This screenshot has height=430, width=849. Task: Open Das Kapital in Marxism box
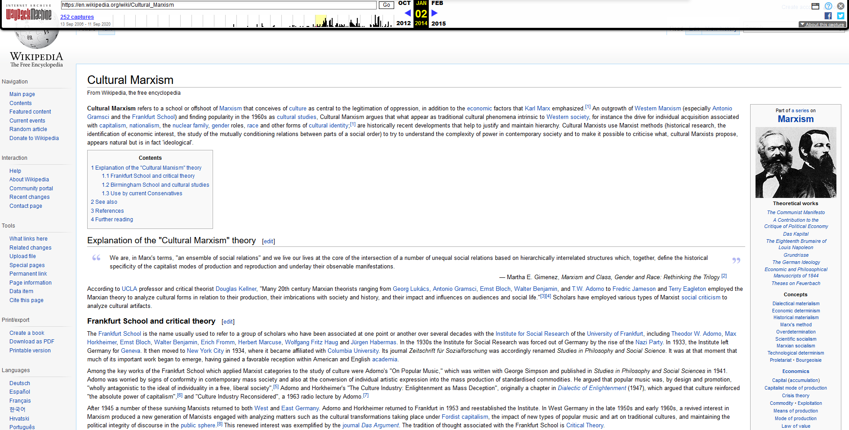point(796,234)
